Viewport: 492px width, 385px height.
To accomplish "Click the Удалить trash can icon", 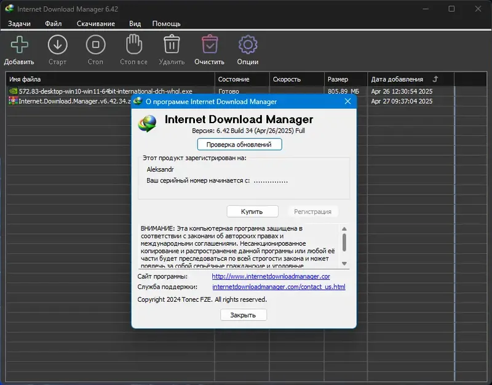I will point(172,45).
